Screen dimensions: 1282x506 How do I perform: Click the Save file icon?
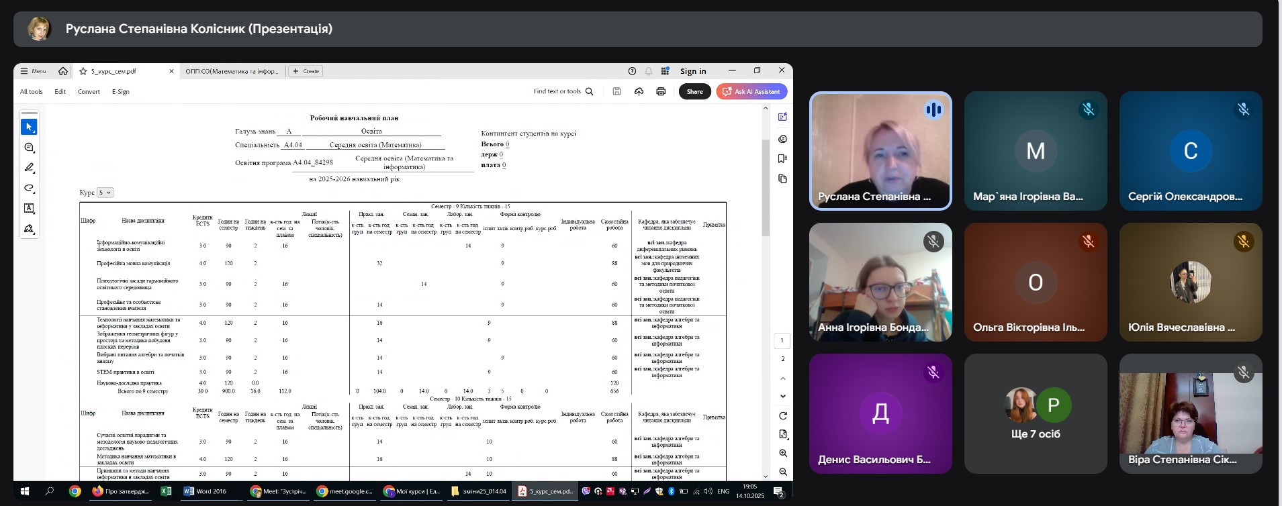[617, 91]
